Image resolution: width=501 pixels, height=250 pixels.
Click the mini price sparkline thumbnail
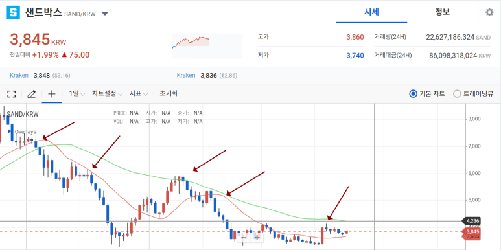click(x=207, y=46)
